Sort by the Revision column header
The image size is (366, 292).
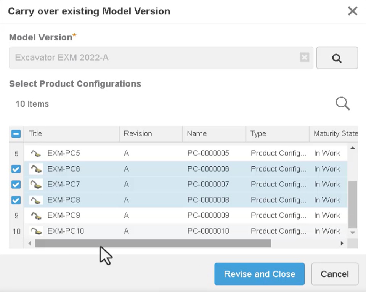(x=138, y=134)
